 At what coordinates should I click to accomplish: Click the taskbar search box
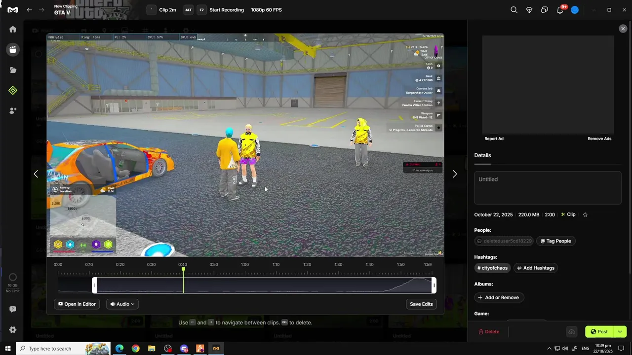[x=63, y=349]
